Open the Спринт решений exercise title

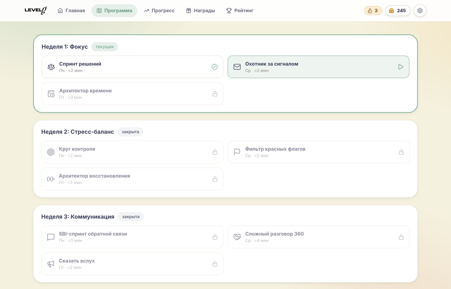tap(80, 64)
